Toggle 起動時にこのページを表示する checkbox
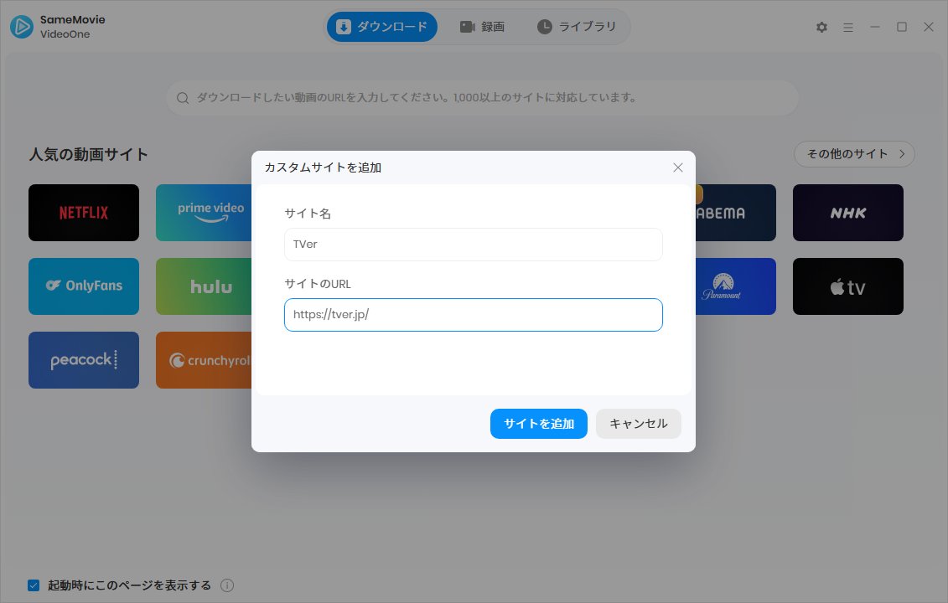Screen dimensions: 948x603 point(34,585)
